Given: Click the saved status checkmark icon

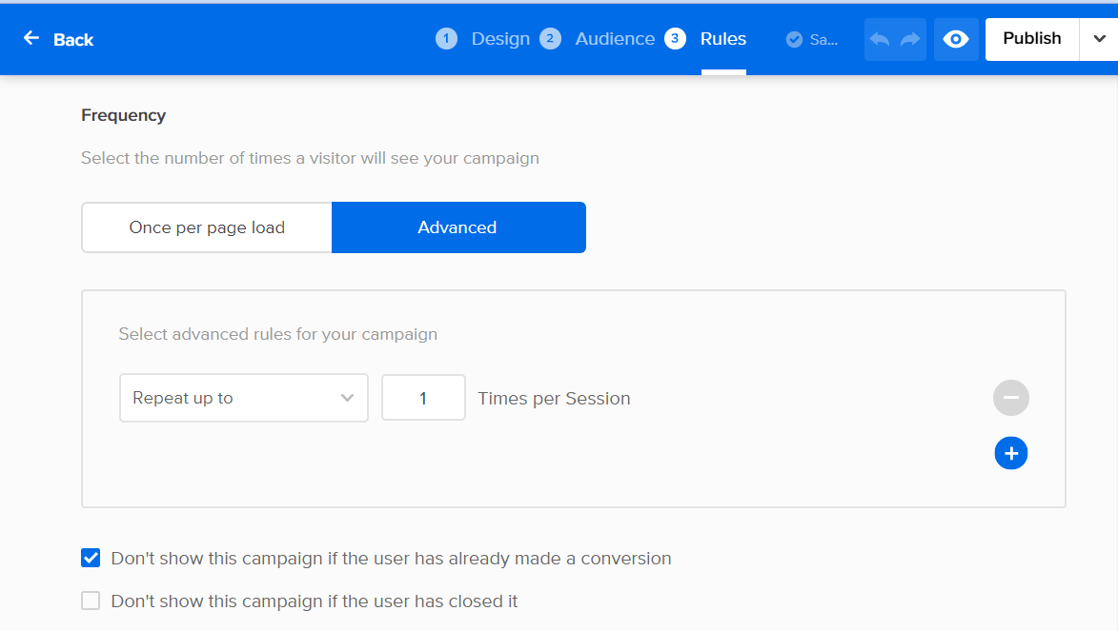Looking at the screenshot, I should pos(794,39).
